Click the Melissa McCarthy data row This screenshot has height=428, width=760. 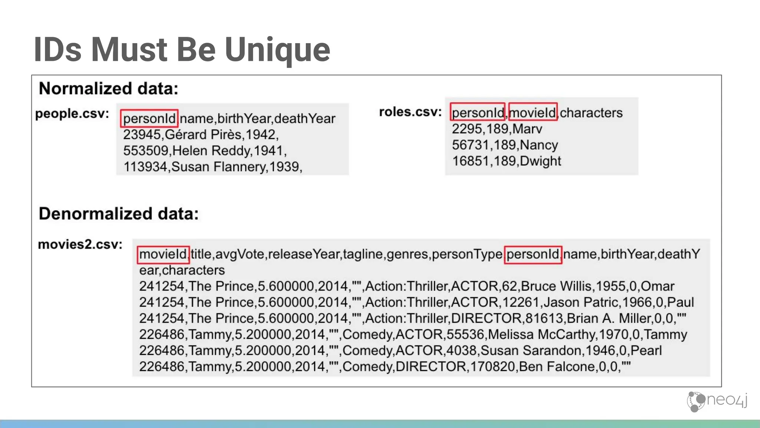413,334
